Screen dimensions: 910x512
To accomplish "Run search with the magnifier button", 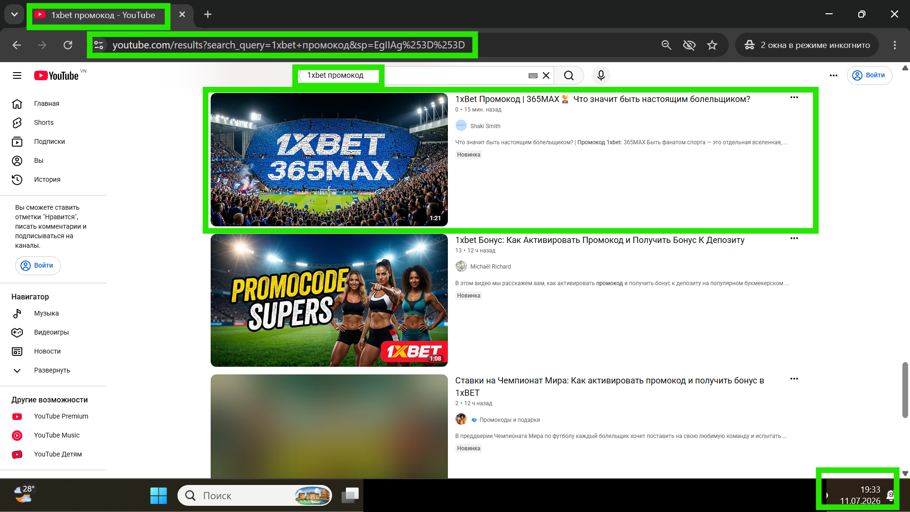I will tap(569, 75).
